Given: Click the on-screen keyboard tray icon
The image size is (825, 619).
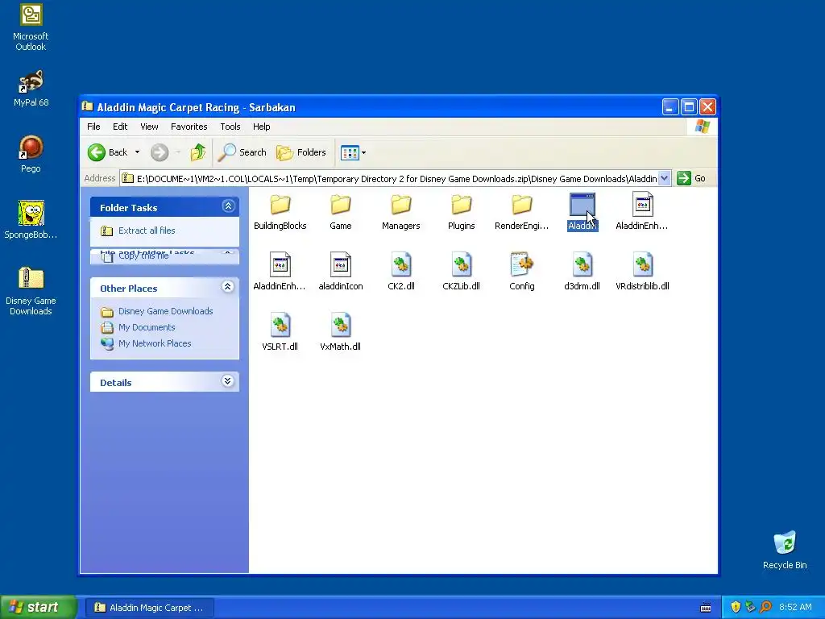Looking at the screenshot, I should tap(706, 608).
